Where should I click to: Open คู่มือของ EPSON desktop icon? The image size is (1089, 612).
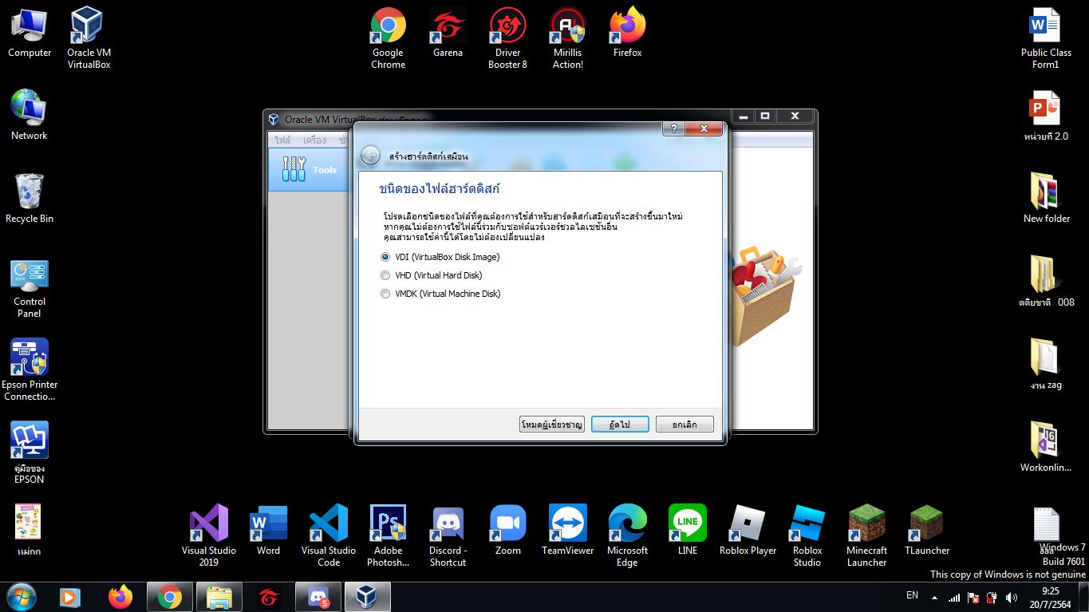tap(30, 452)
